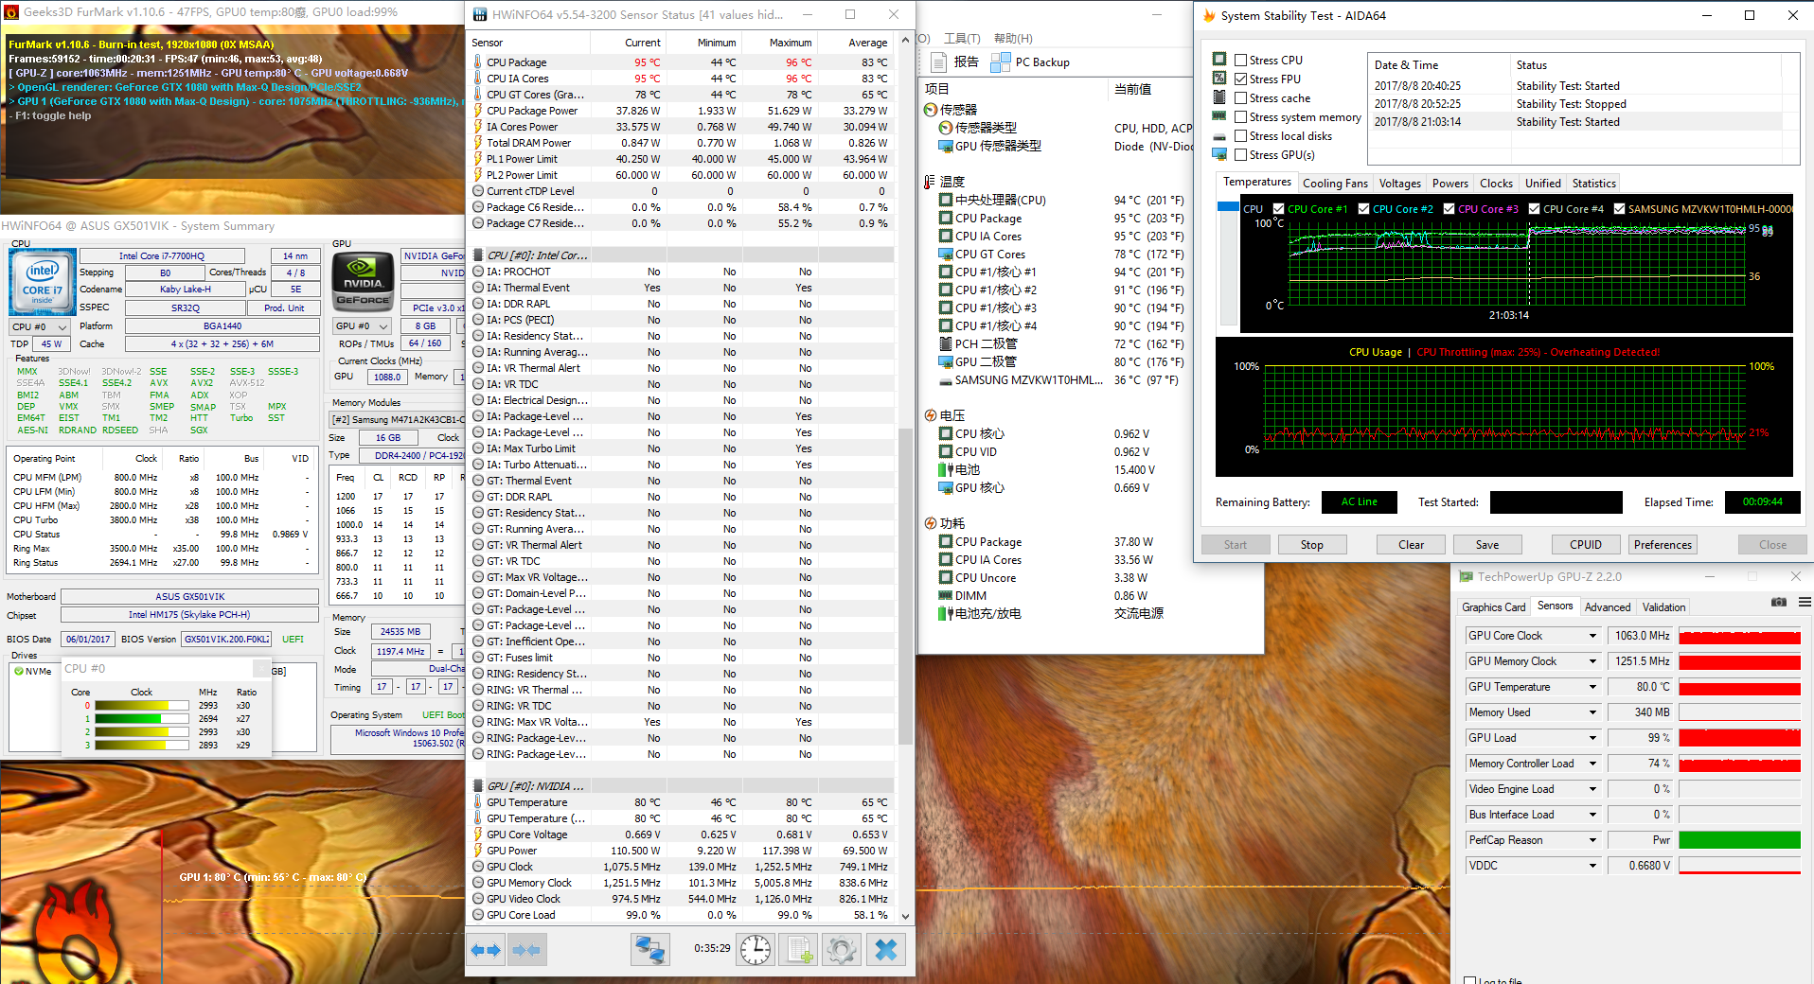Click the Preferences button
1814x984 pixels.
(1663, 545)
